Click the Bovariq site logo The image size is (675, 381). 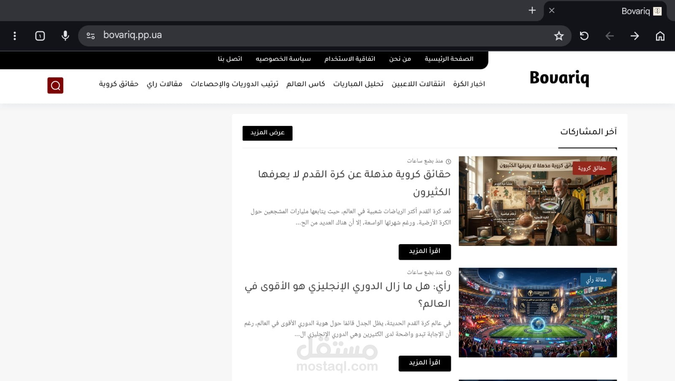pos(559,79)
